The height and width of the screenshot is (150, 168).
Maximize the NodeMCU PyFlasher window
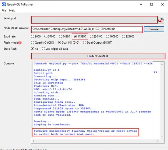click(x=152, y=4)
